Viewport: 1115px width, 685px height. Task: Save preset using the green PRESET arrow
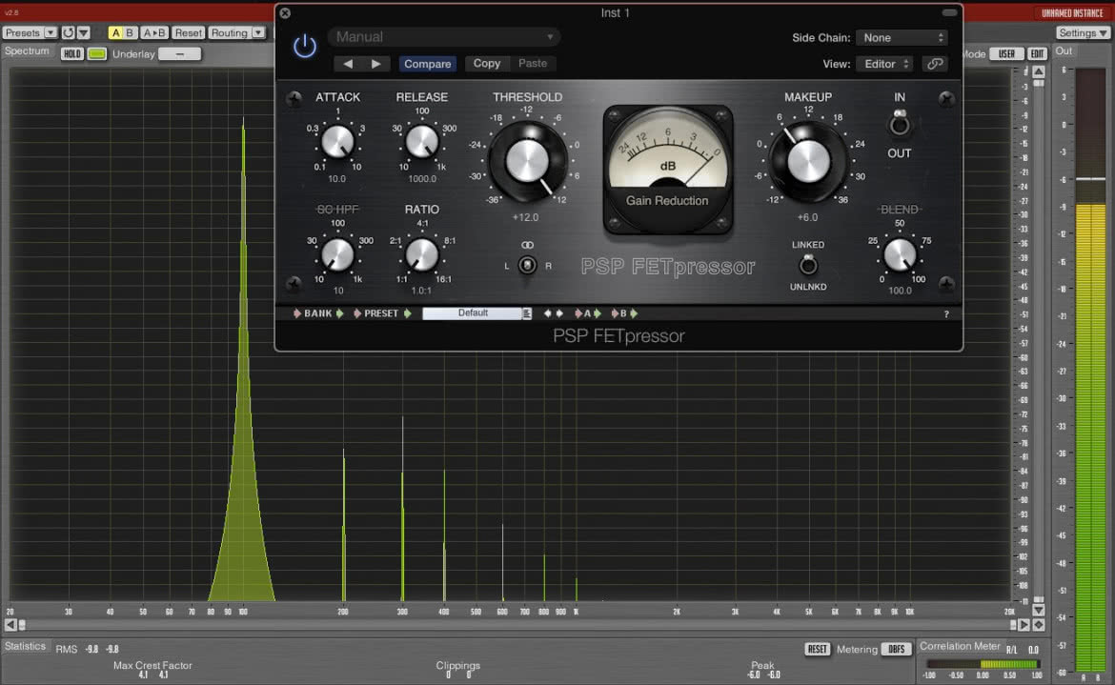click(408, 313)
